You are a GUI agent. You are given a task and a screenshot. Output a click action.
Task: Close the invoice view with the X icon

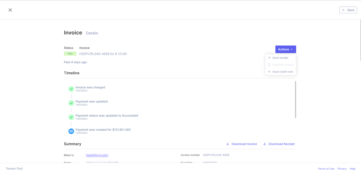click(x=10, y=10)
